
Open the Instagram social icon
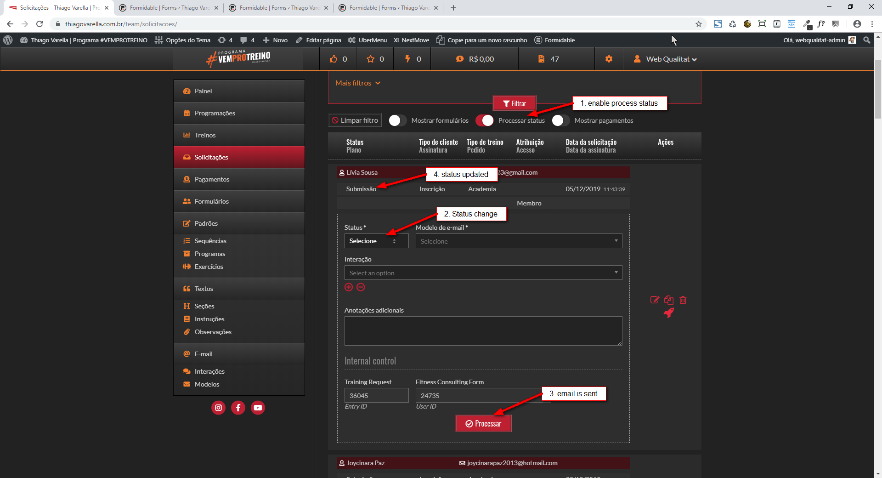click(218, 408)
